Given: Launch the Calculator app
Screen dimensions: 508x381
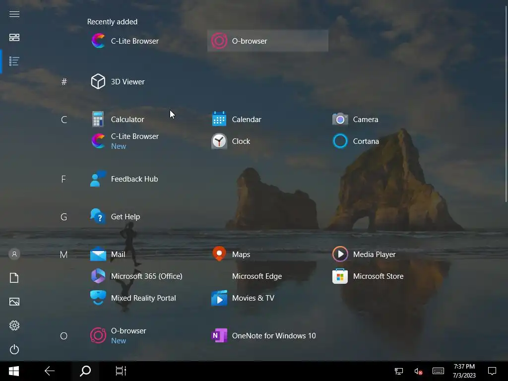Looking at the screenshot, I should pos(147,119).
